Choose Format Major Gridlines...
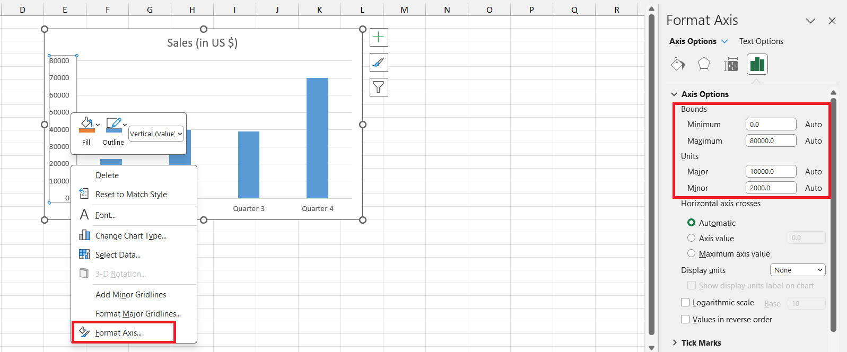The image size is (847, 352). [x=134, y=314]
